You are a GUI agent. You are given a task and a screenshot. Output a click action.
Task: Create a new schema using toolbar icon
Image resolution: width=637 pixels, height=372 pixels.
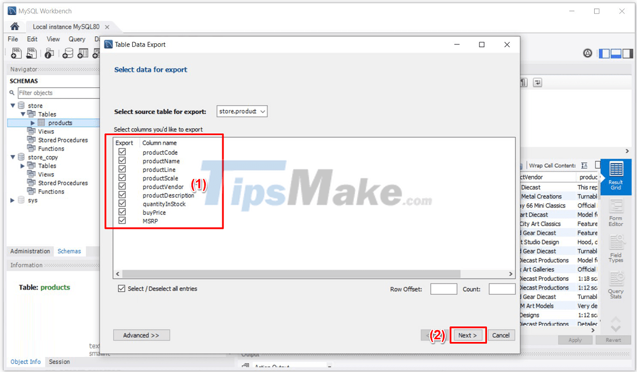pos(68,53)
